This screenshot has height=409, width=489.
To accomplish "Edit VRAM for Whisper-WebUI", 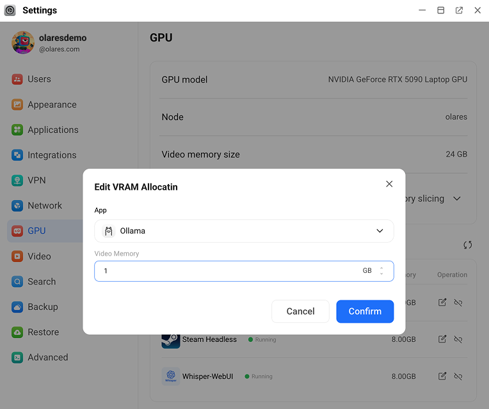I will coord(442,376).
